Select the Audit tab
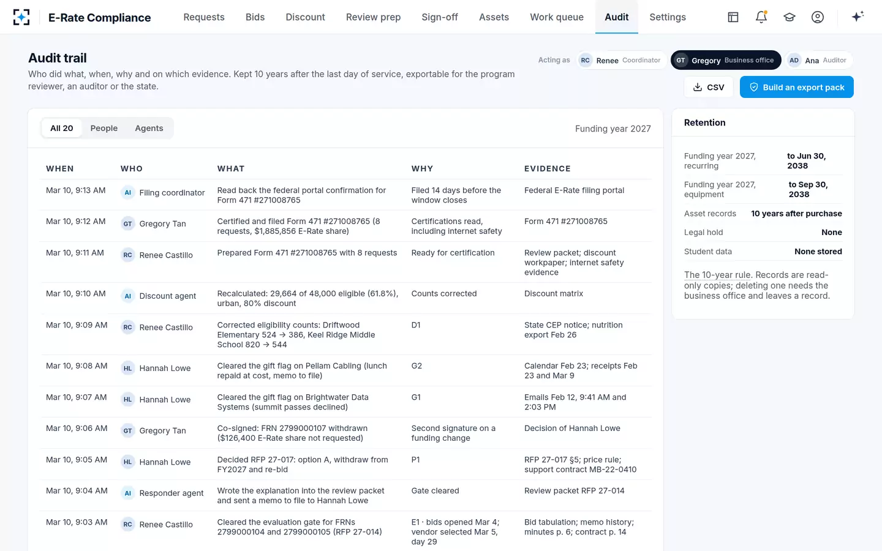 [616, 17]
